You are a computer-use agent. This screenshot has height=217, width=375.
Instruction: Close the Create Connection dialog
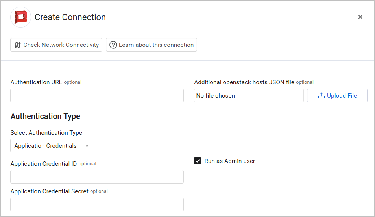(x=360, y=17)
